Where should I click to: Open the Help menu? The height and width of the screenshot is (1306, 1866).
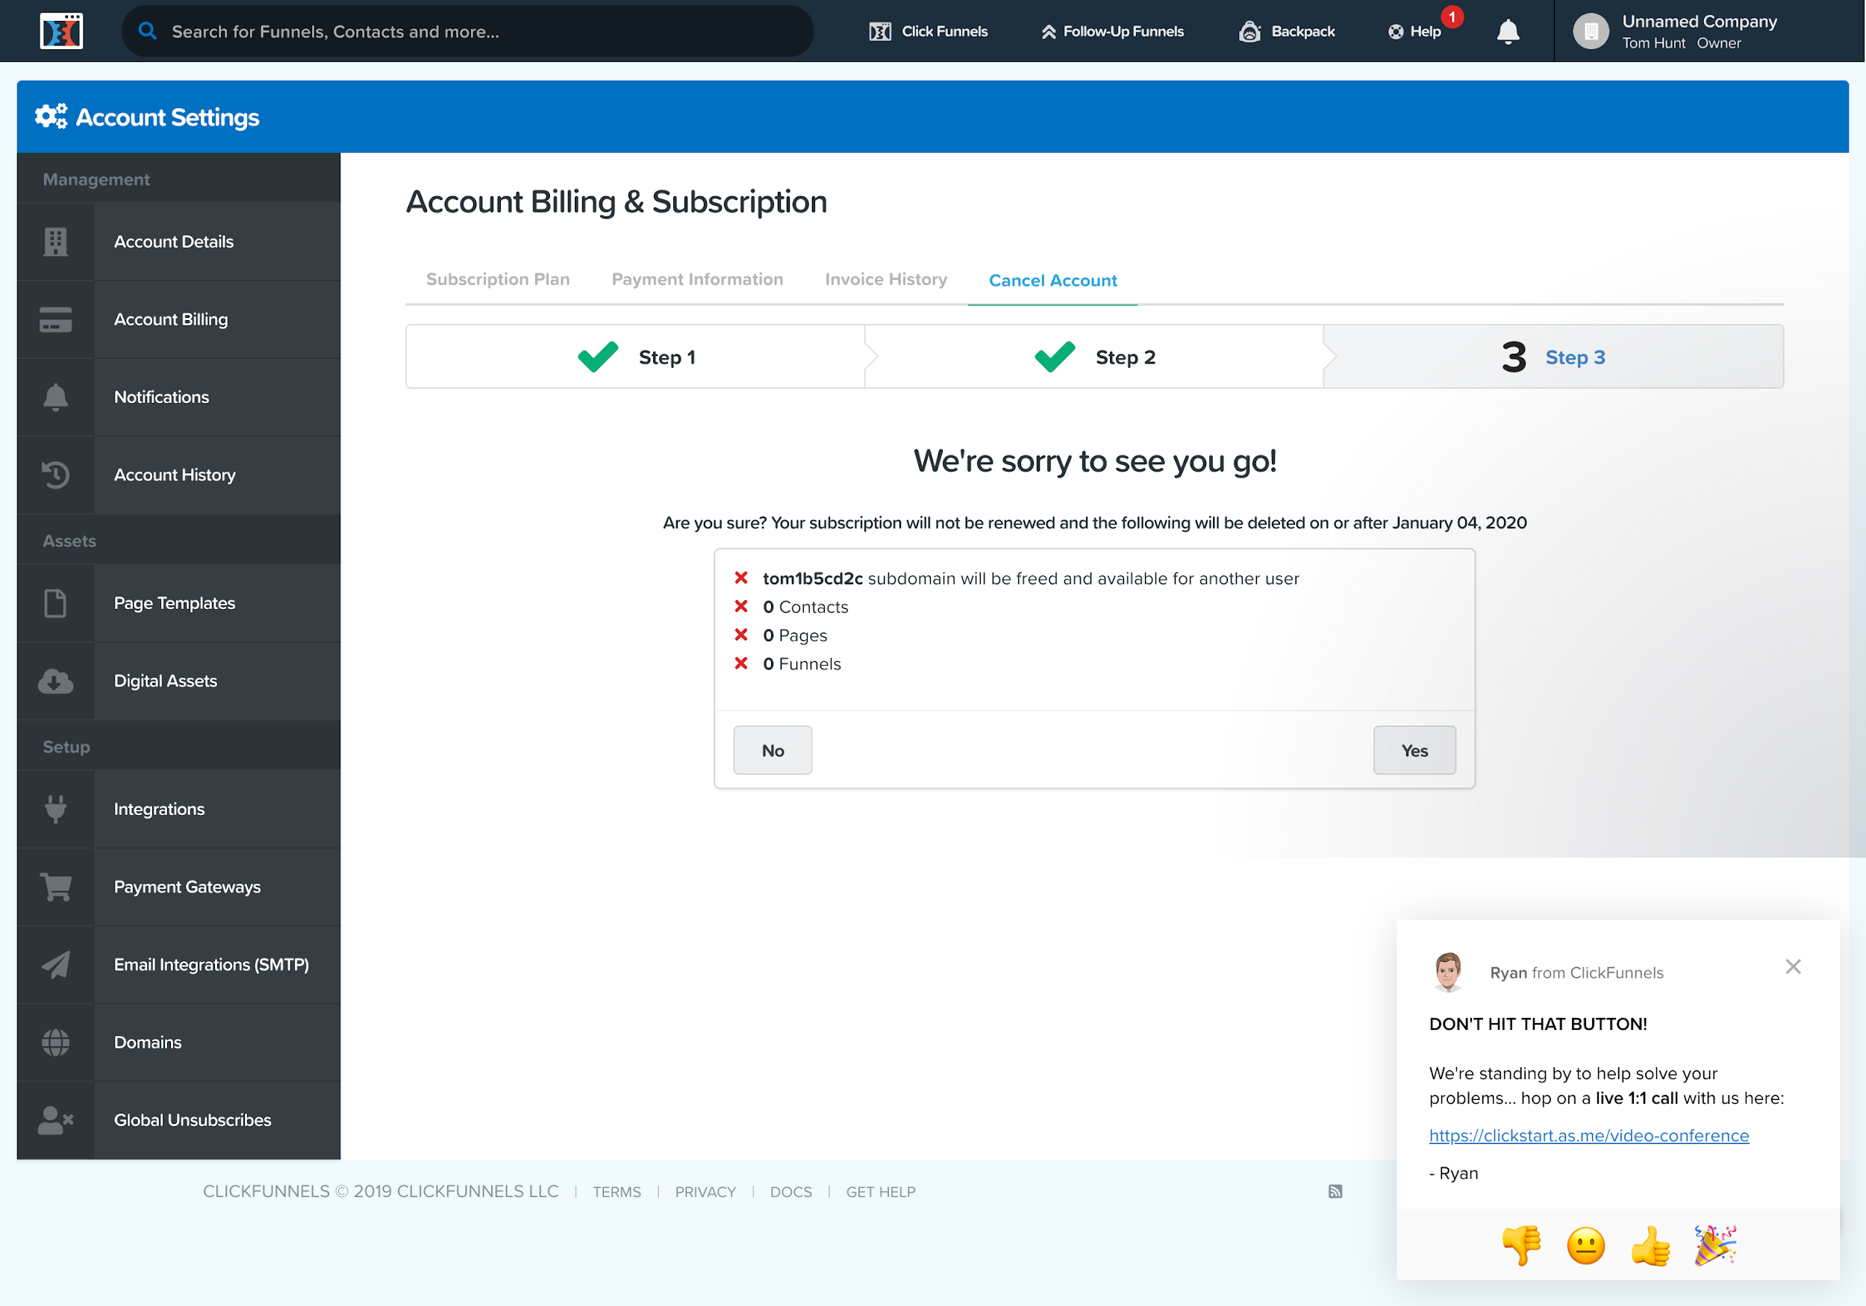[1414, 31]
